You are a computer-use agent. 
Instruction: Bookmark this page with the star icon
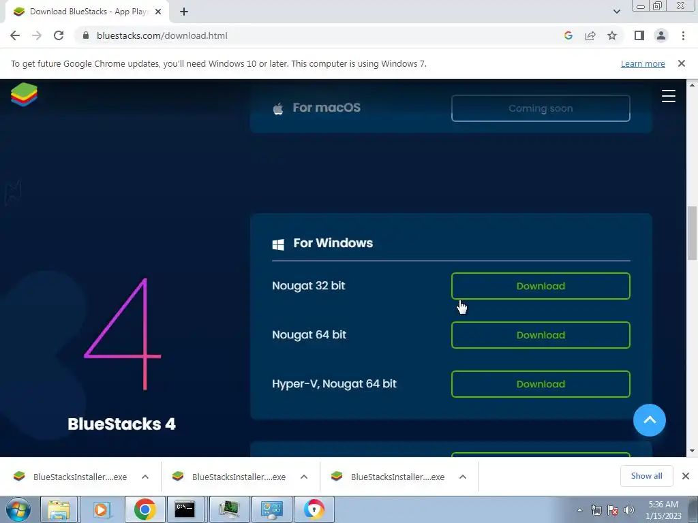612,35
